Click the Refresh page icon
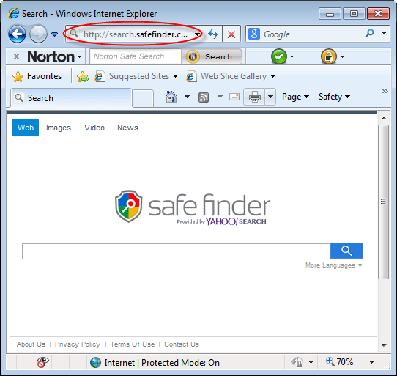 [213, 34]
